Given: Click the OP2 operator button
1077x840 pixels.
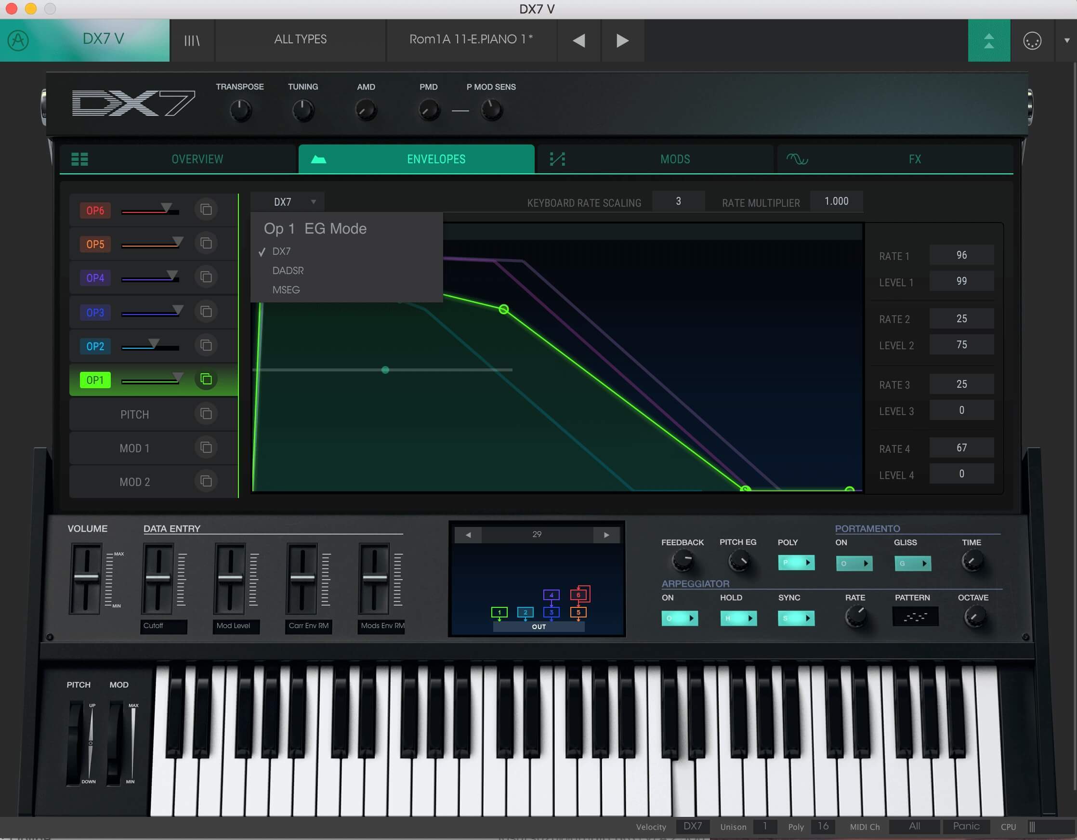Looking at the screenshot, I should click(94, 345).
